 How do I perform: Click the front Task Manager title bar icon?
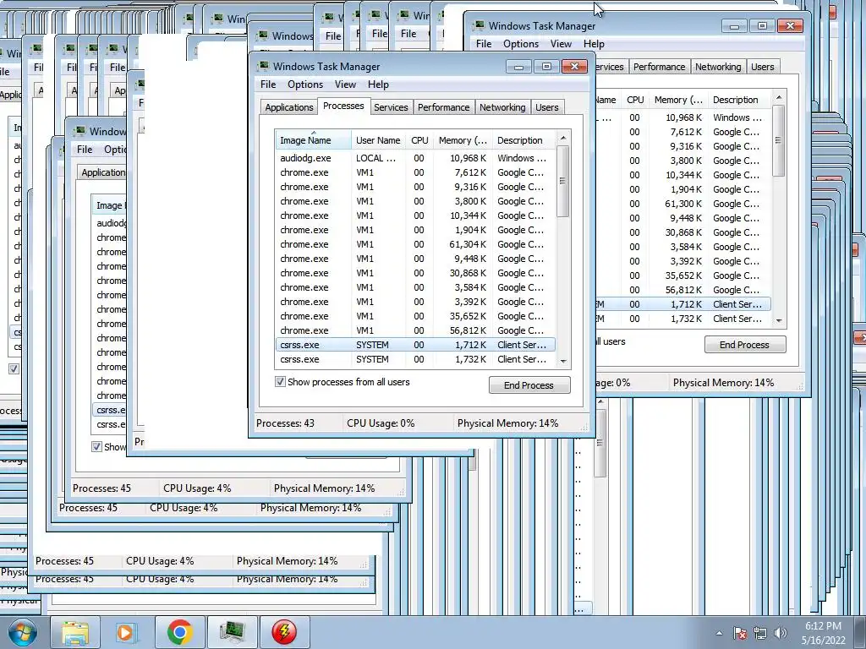point(263,66)
